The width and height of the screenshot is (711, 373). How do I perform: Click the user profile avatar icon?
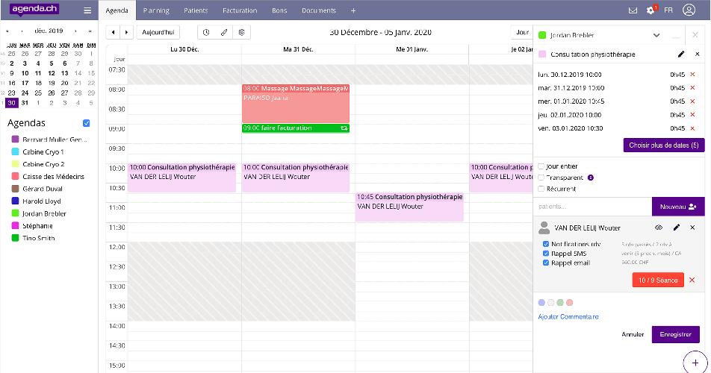tap(688, 10)
